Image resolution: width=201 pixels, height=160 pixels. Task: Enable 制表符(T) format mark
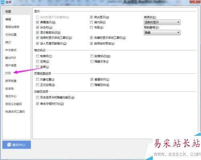(37, 56)
